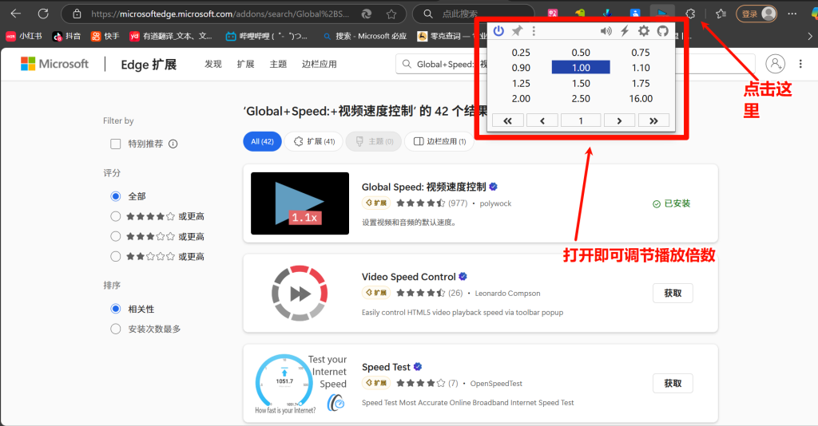View site information lock icon
Viewport: 818px width, 426px height.
77,14
